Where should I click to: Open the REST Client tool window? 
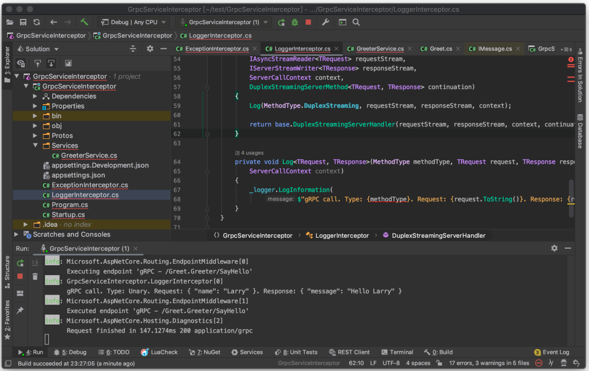(349, 352)
